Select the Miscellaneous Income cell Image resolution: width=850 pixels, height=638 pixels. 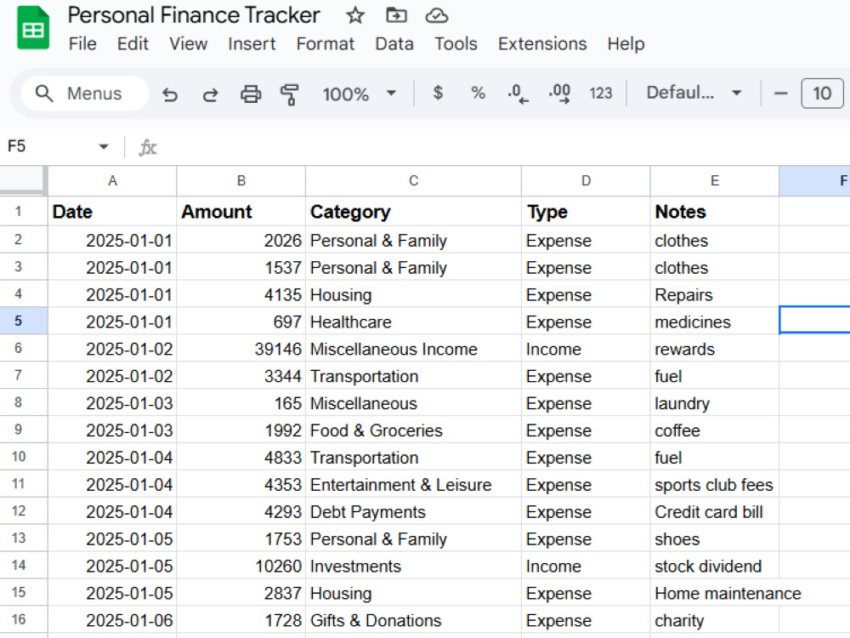tap(414, 348)
